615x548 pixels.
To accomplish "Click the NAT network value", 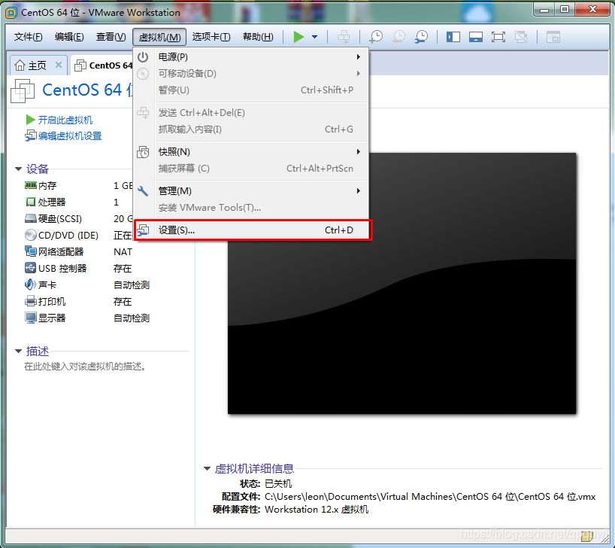I will (x=123, y=252).
